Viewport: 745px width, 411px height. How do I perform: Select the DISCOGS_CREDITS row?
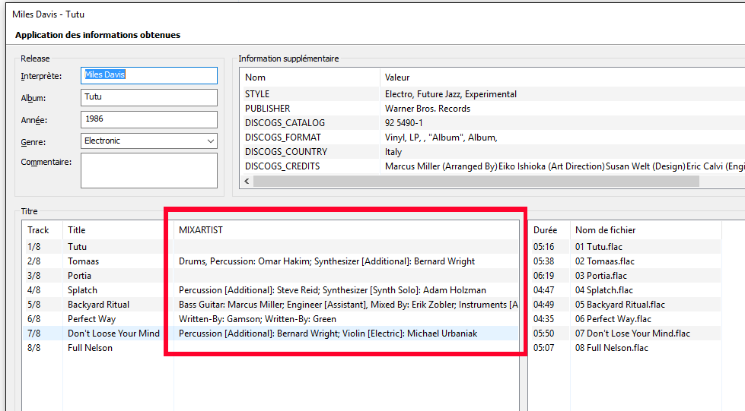click(492, 166)
